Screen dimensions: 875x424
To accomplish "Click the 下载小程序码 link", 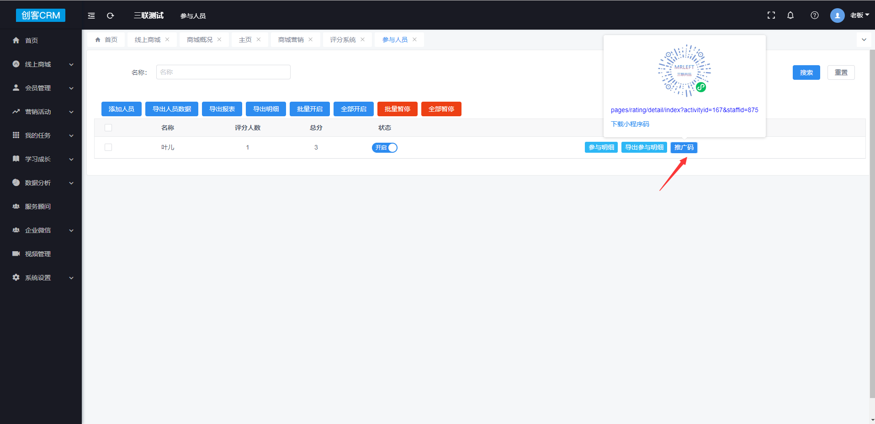I will 630,124.
